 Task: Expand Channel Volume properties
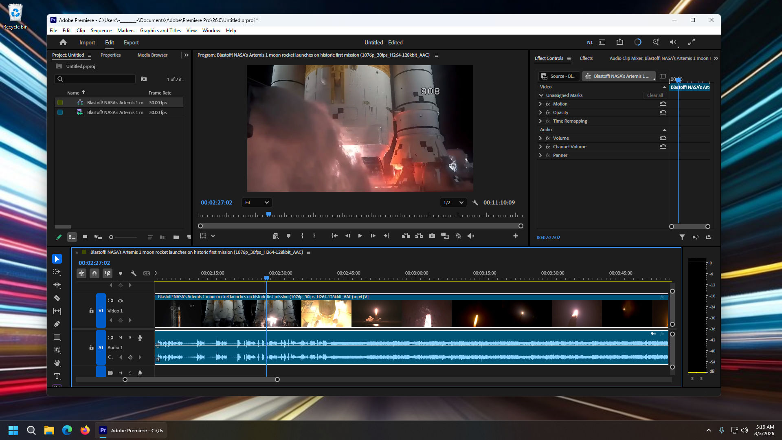coord(540,147)
